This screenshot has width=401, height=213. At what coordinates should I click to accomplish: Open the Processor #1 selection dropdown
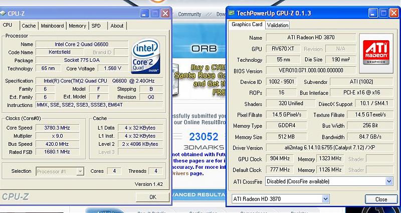(x=60, y=171)
